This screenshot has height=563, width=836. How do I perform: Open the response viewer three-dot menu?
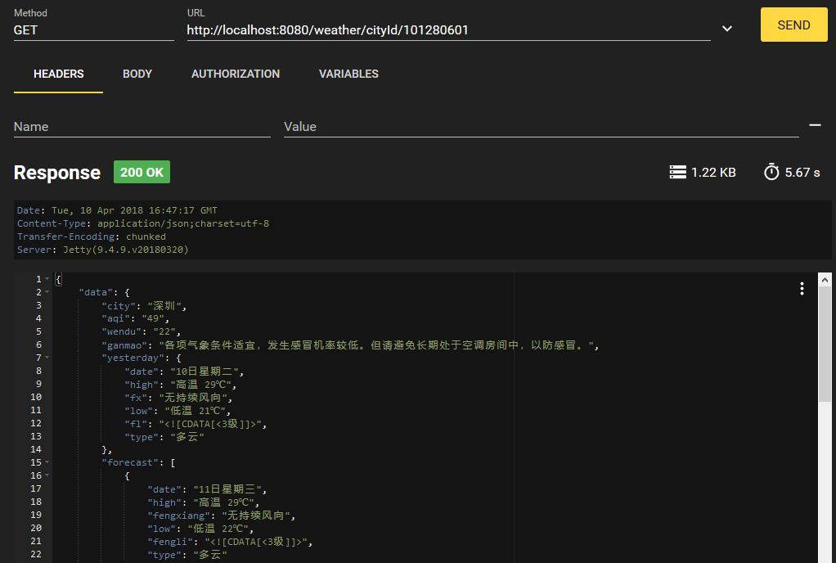point(802,288)
